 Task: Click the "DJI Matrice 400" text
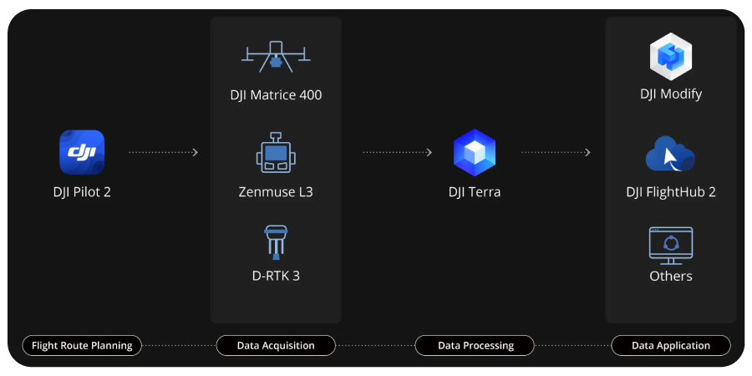[276, 94]
